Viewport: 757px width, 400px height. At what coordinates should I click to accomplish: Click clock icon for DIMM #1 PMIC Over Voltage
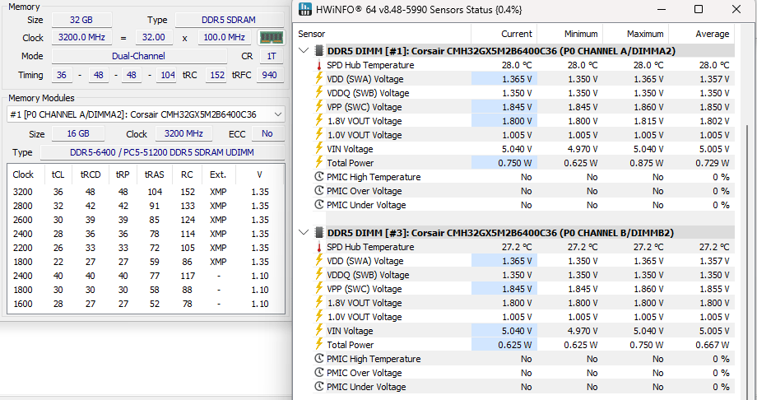pyautogui.click(x=319, y=191)
